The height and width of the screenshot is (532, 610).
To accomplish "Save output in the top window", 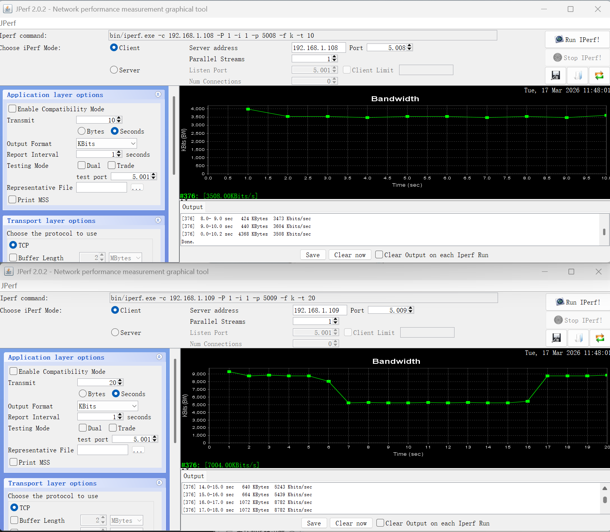I will coord(313,255).
